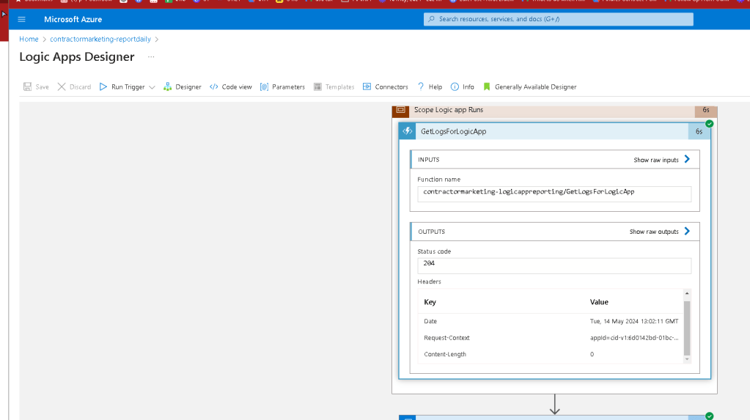Click the Templates grid icon
The height and width of the screenshot is (420, 750).
coord(317,86)
